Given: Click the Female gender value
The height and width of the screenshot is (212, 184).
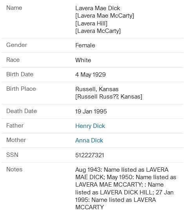Looking at the screenshot, I should tap(85, 45).
